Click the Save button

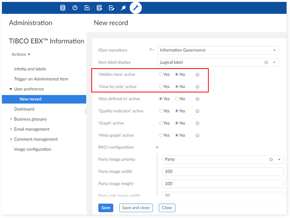(x=106, y=208)
